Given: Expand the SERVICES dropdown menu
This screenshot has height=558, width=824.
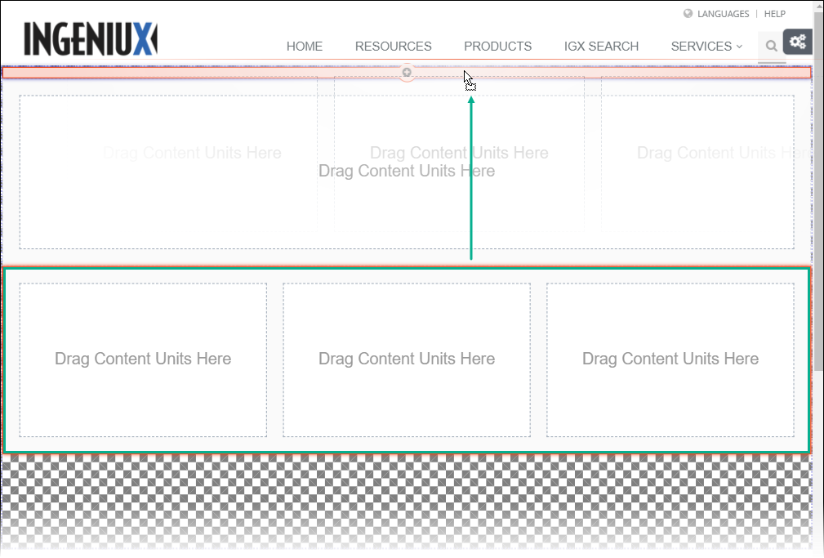Looking at the screenshot, I should click(x=706, y=47).
